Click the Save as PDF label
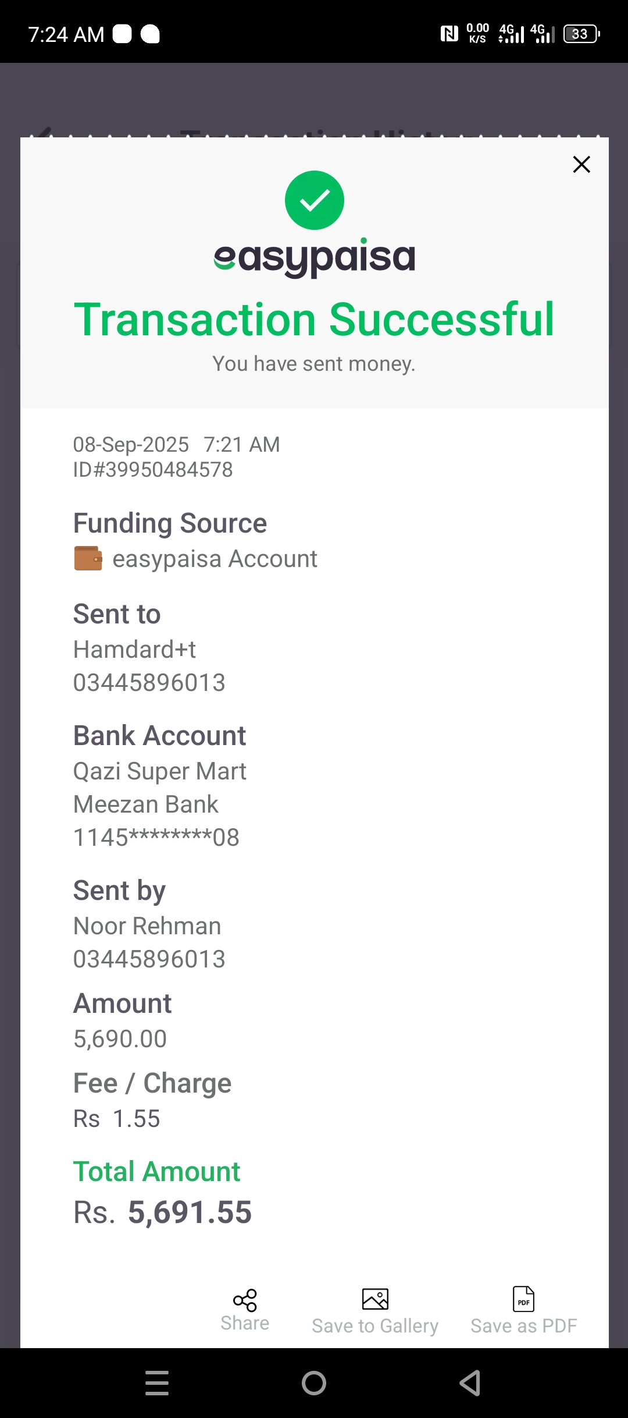The image size is (628, 1418). [524, 1326]
